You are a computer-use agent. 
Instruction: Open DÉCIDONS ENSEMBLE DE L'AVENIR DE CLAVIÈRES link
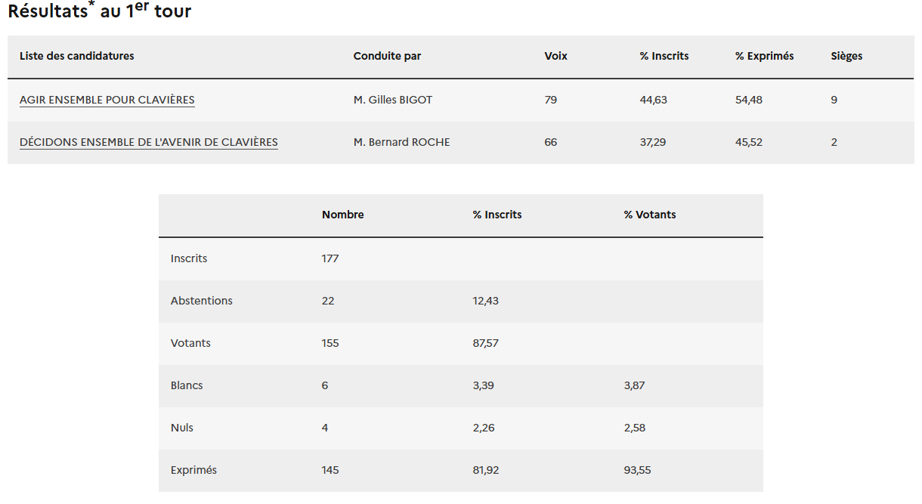click(149, 142)
